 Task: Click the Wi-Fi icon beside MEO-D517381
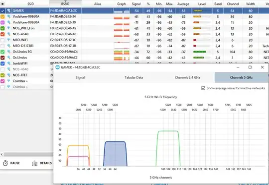pyautogui.click(x=8, y=46)
